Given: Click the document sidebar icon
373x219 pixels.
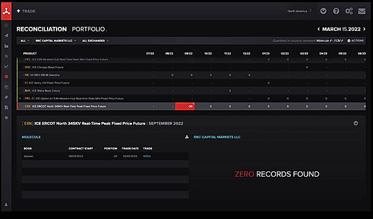Looking at the screenshot, I should pos(7,108).
